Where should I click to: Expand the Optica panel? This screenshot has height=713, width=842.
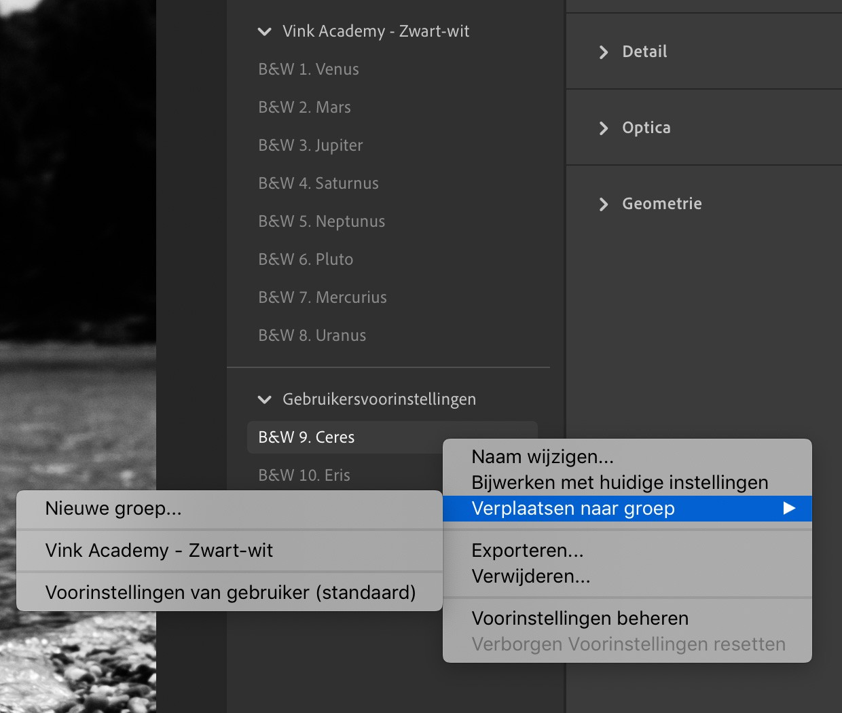646,127
